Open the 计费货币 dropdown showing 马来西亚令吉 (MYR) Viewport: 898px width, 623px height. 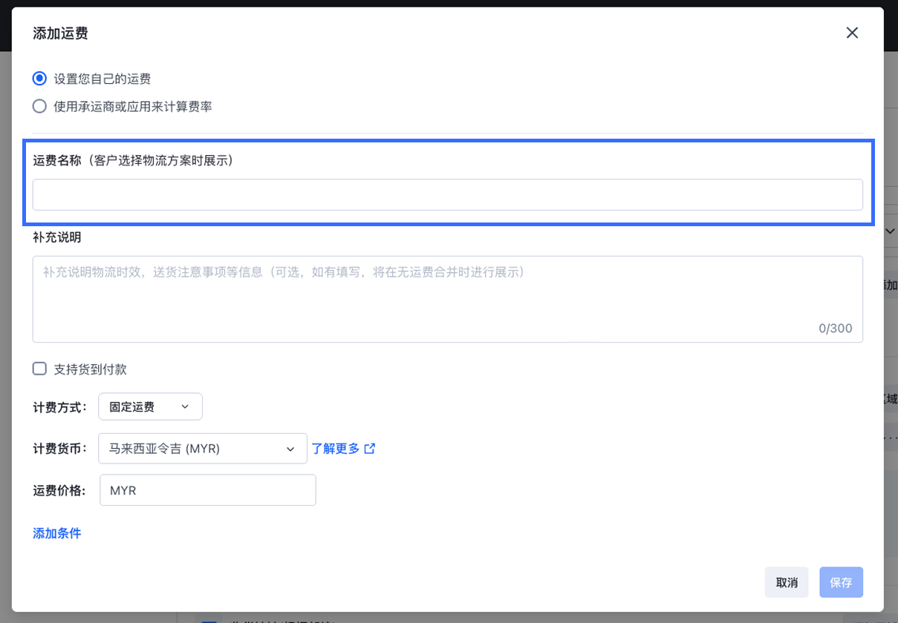(202, 449)
